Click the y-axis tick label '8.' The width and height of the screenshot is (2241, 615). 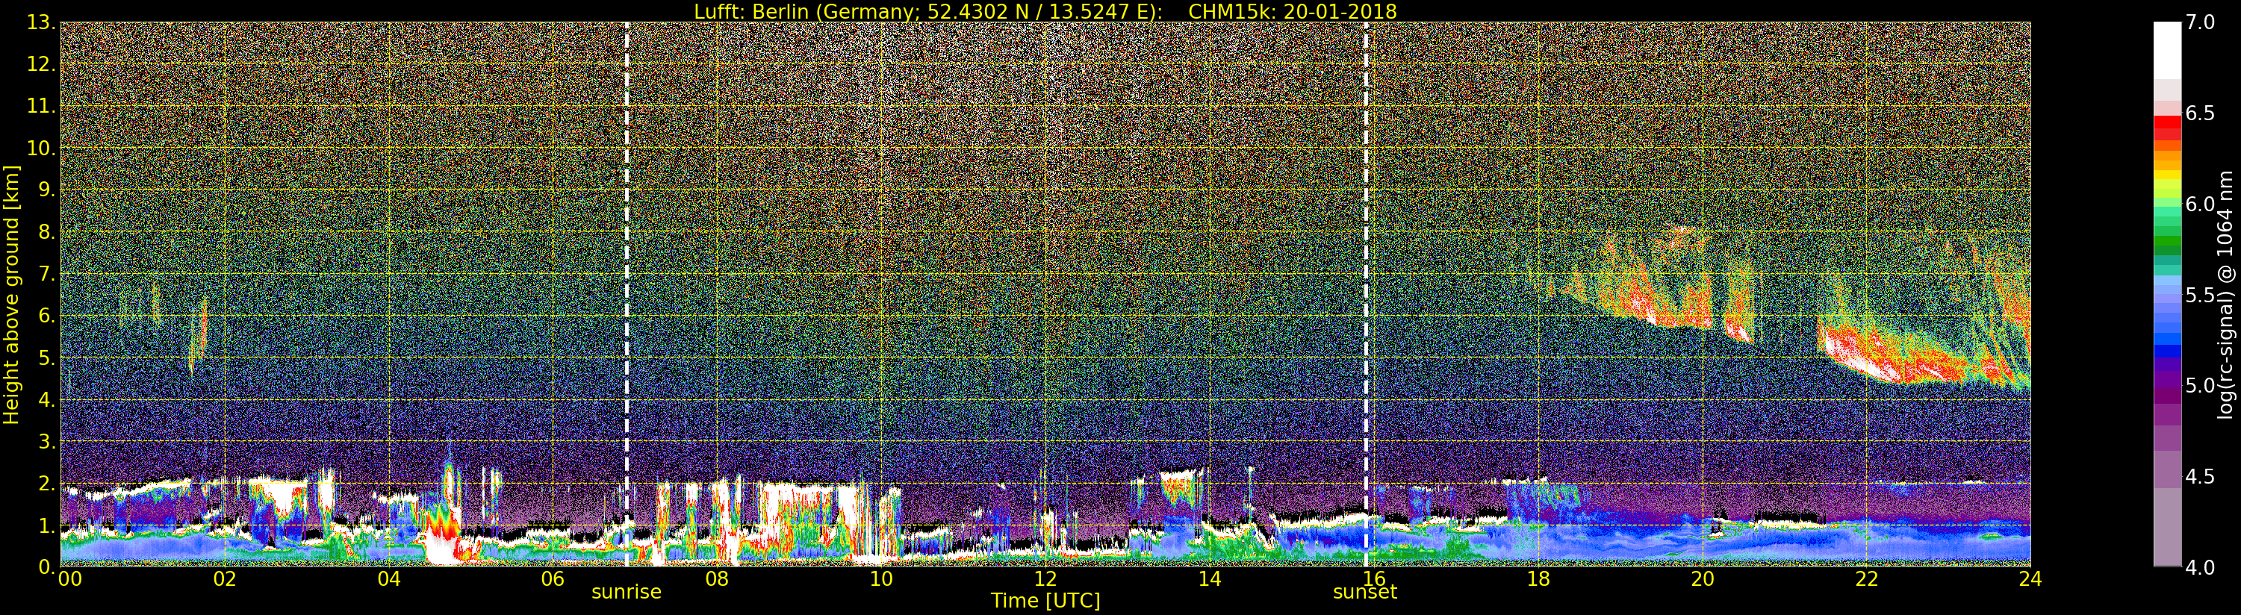coord(46,232)
